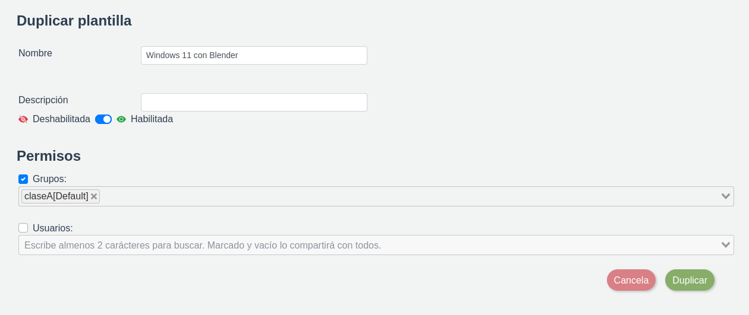Enable the Usuarios checkbox
This screenshot has height=315, width=749.
(23, 228)
